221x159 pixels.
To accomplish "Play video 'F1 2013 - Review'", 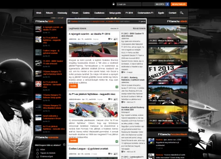I will (168, 95).
